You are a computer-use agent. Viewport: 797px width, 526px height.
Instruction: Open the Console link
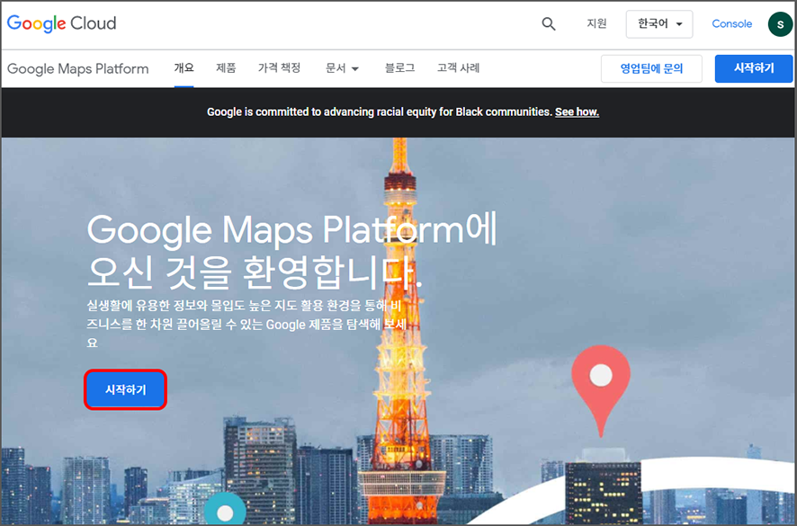click(731, 24)
